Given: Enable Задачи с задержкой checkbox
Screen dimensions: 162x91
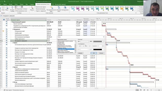Looking at the screenshot, I should click(x=35, y=11).
